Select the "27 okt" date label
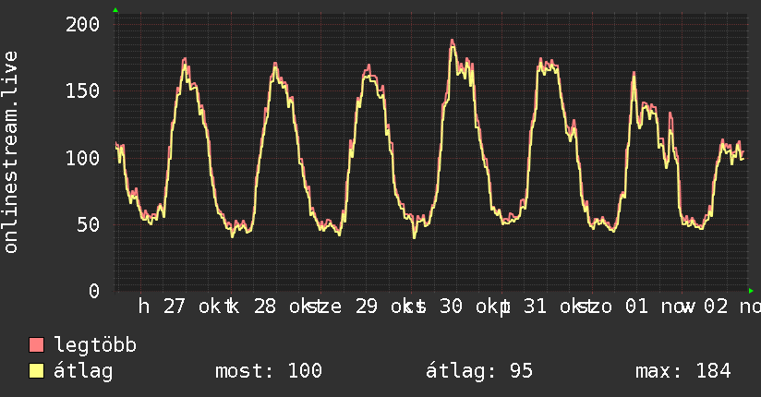 click(191, 307)
